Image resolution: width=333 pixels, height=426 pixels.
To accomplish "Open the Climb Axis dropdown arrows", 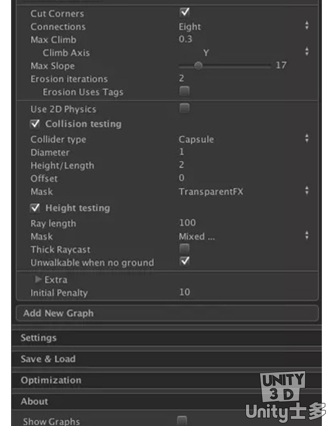I will point(307,51).
